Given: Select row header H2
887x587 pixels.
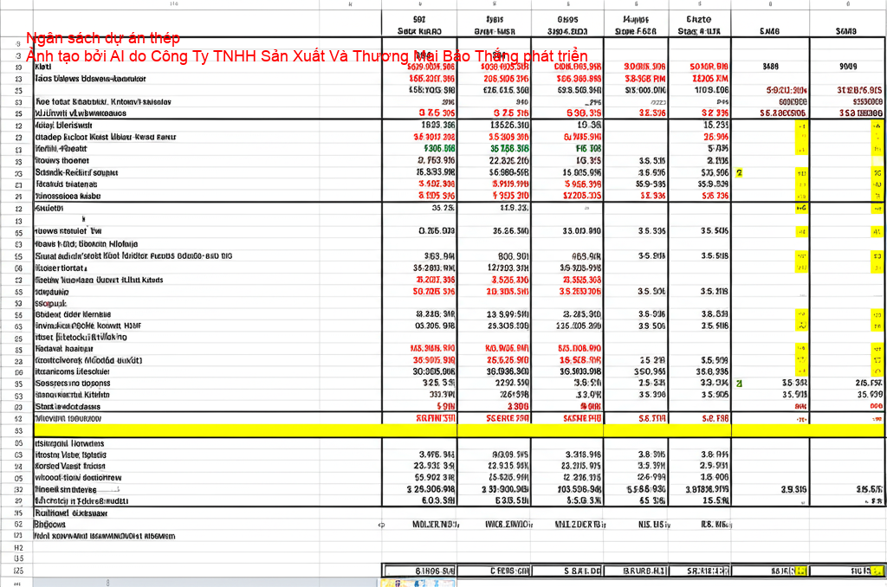Looking at the screenshot, I should (x=17, y=547).
